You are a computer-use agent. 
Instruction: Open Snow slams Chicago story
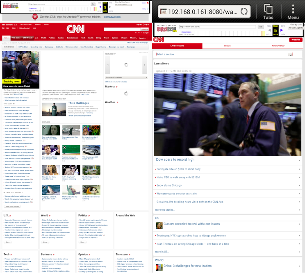pyautogui.click(x=169, y=186)
